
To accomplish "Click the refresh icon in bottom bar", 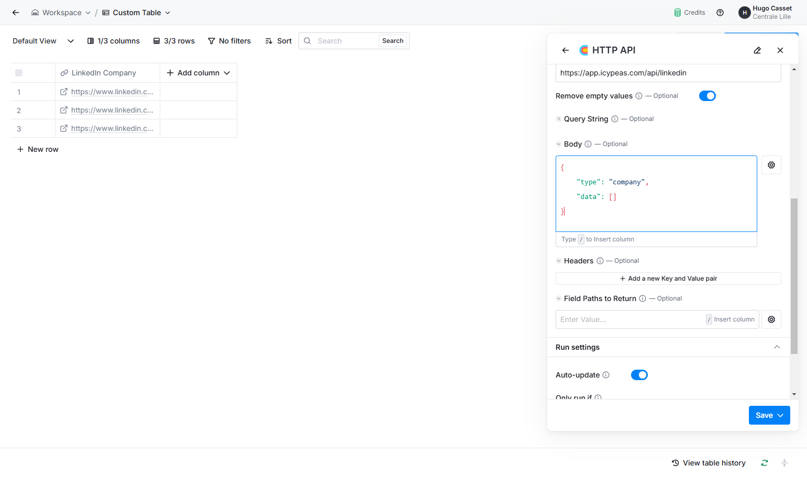I will 765,463.
